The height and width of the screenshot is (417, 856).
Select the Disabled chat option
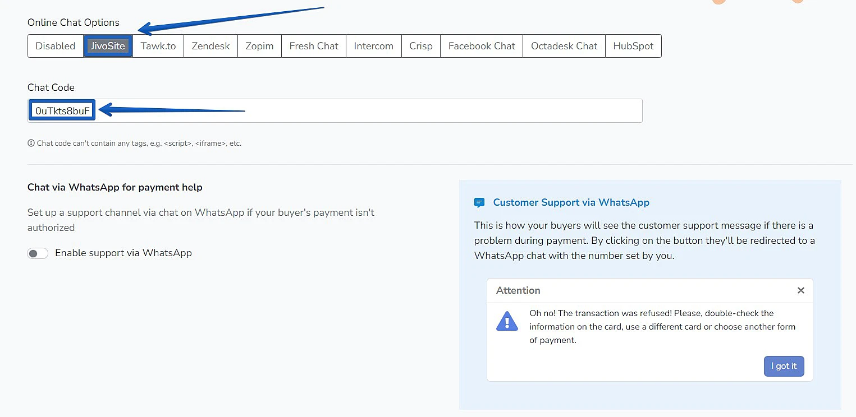(x=55, y=46)
